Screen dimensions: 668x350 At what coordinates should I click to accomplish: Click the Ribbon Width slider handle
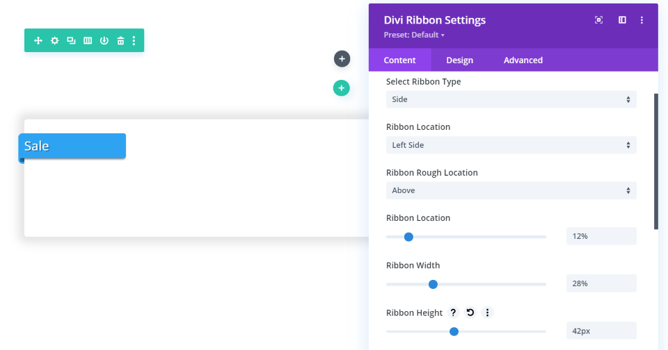[x=433, y=284]
